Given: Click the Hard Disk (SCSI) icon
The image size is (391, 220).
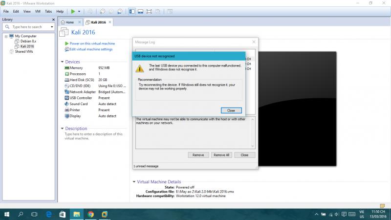Looking at the screenshot, I should click(67, 80).
